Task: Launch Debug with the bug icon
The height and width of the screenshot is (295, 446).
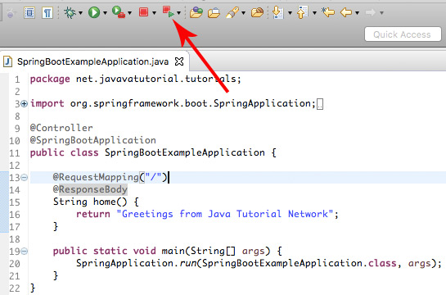Action: coord(70,13)
